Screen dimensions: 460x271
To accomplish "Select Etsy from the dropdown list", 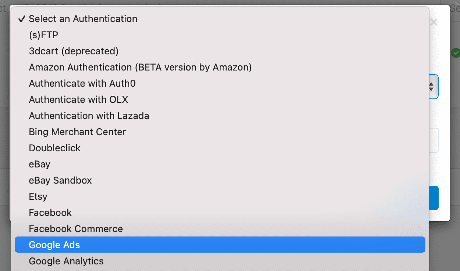I will coord(38,196).
